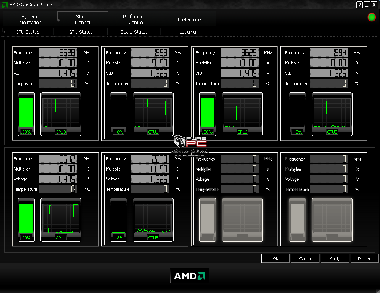
Task: Click the CPU3 frequency value 1594
Action: 329,53
